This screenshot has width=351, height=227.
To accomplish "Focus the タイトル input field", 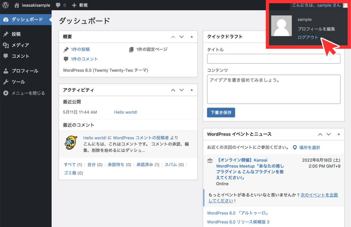I will tap(274, 59).
